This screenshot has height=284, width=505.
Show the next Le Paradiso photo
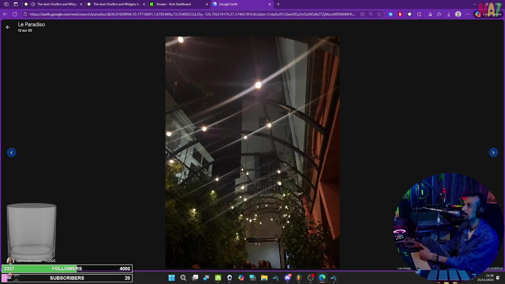coord(493,152)
